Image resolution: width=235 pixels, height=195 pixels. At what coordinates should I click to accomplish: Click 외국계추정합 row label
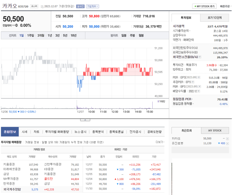(x=12, y=189)
